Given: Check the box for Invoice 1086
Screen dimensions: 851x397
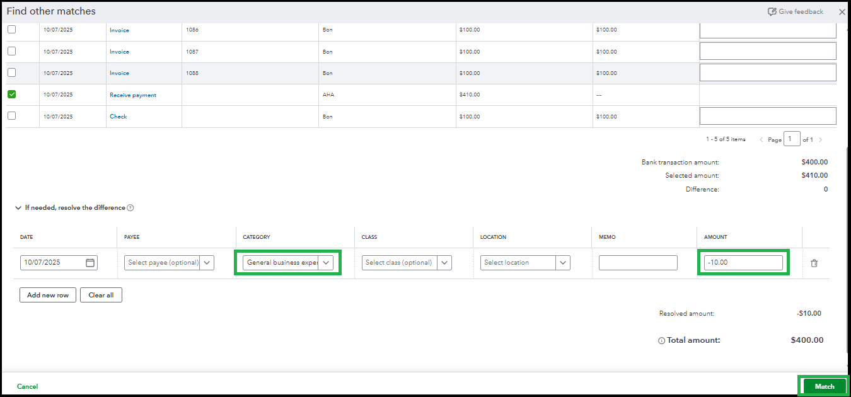Looking at the screenshot, I should (x=11, y=30).
